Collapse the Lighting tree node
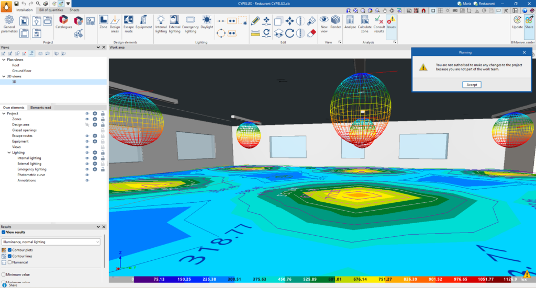 point(9,153)
